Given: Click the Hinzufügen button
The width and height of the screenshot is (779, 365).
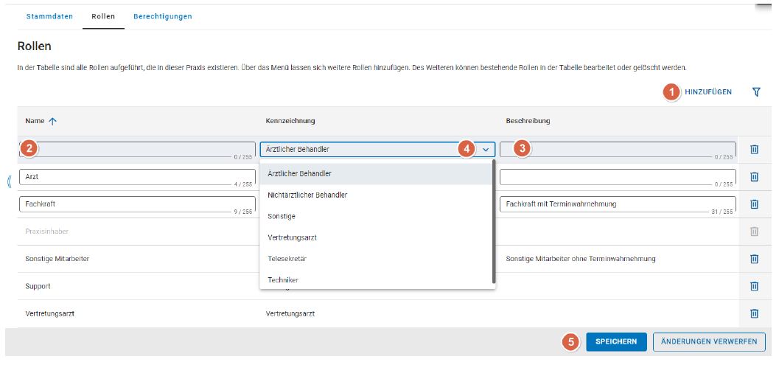Looking at the screenshot, I should [x=708, y=92].
